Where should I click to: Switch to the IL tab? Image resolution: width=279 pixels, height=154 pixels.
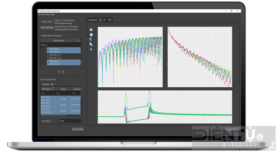point(100,20)
